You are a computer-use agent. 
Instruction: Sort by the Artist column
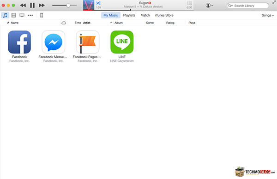(87, 23)
